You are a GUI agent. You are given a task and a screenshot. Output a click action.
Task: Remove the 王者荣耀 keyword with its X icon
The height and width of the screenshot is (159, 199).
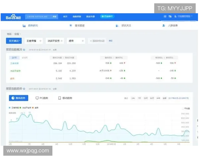[x=40, y=41]
